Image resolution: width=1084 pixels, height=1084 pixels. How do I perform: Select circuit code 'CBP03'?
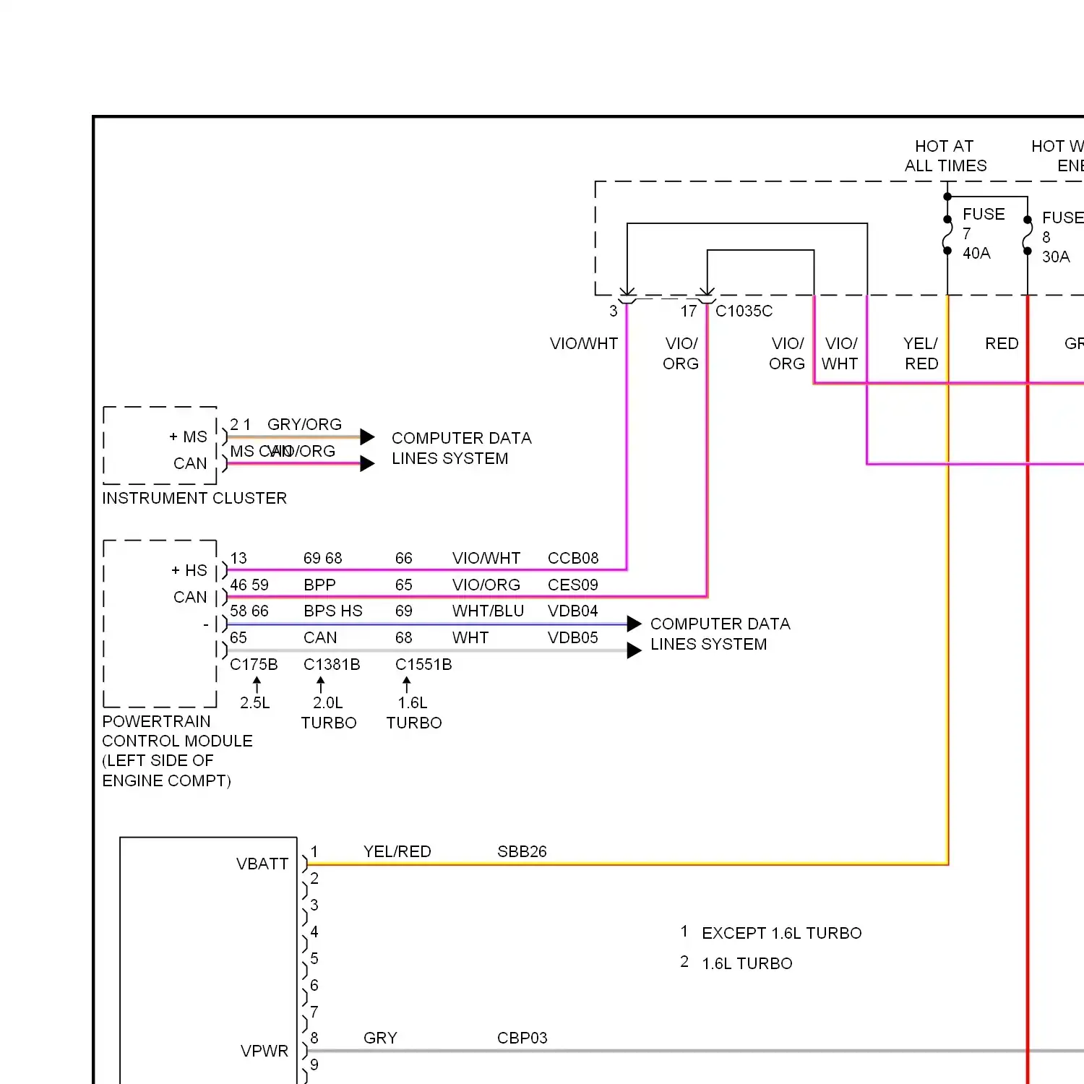coord(522,1038)
